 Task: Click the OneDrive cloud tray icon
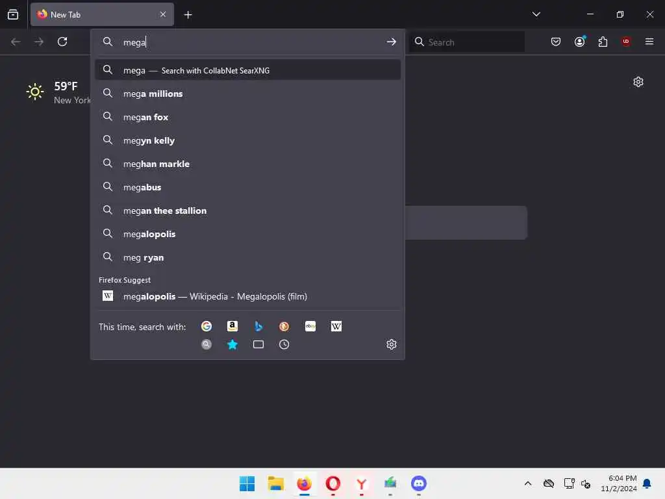pos(548,483)
